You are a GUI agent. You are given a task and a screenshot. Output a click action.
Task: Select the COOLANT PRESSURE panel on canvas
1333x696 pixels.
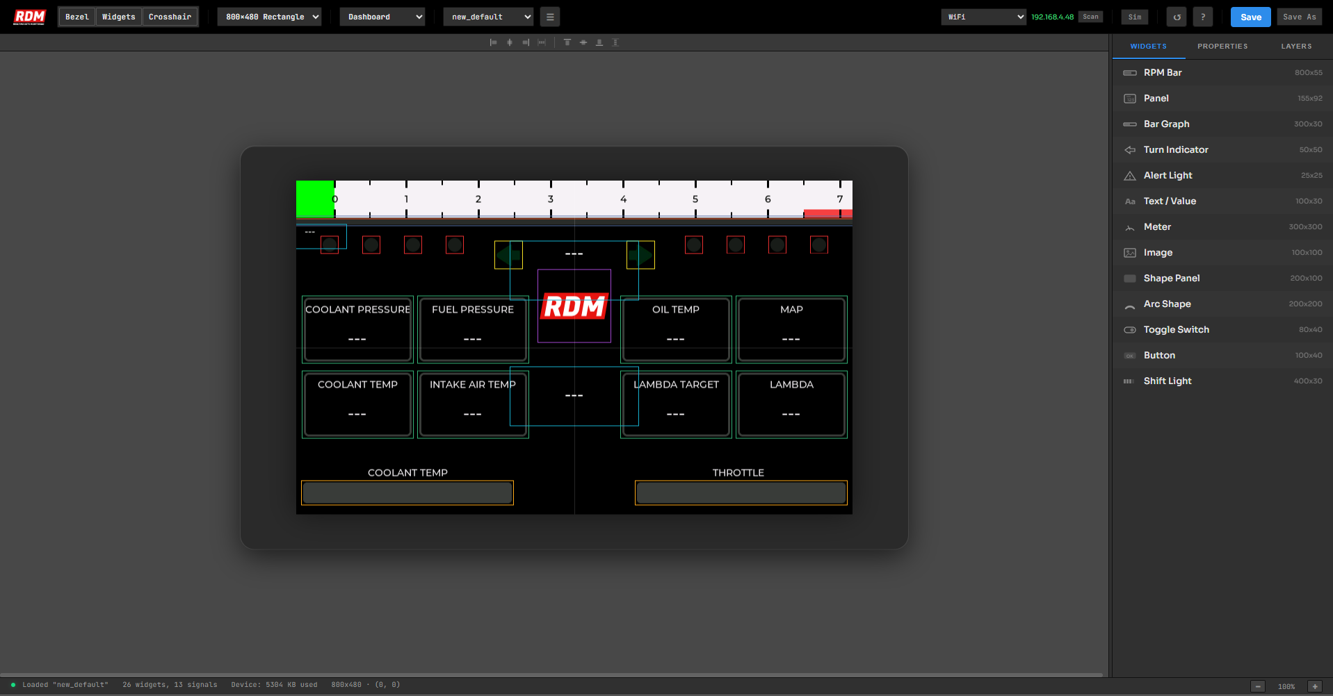pyautogui.click(x=357, y=329)
